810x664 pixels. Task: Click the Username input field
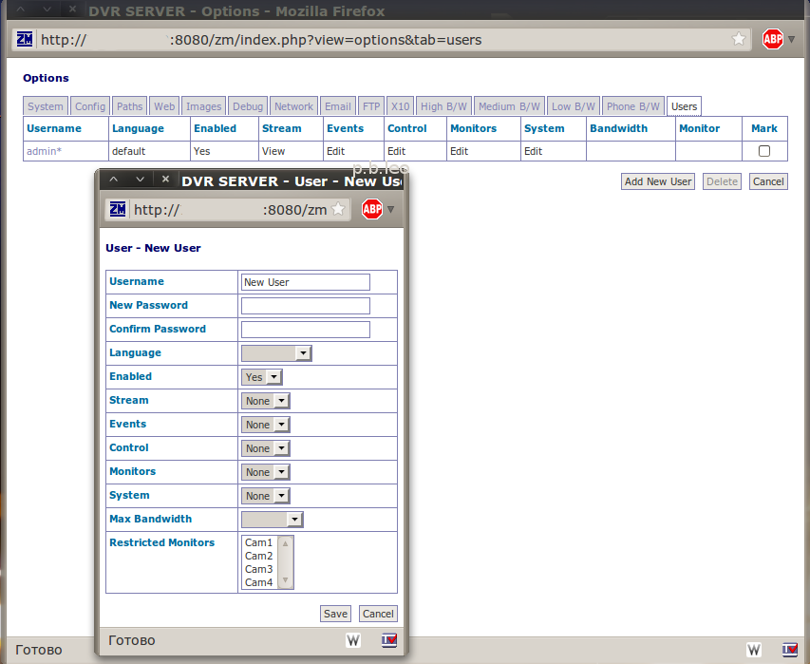[306, 282]
